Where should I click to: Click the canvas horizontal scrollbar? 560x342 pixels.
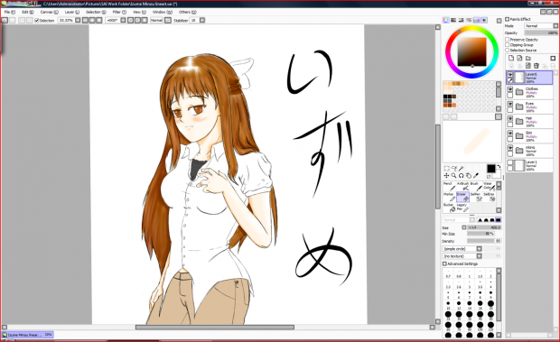(215, 327)
